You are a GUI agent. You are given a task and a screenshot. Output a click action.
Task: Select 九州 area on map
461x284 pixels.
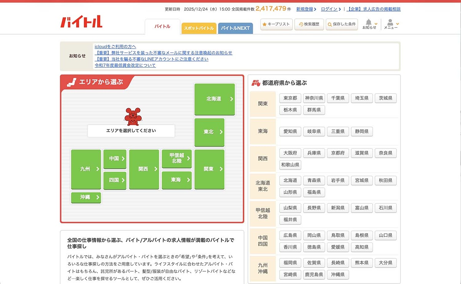(86, 169)
